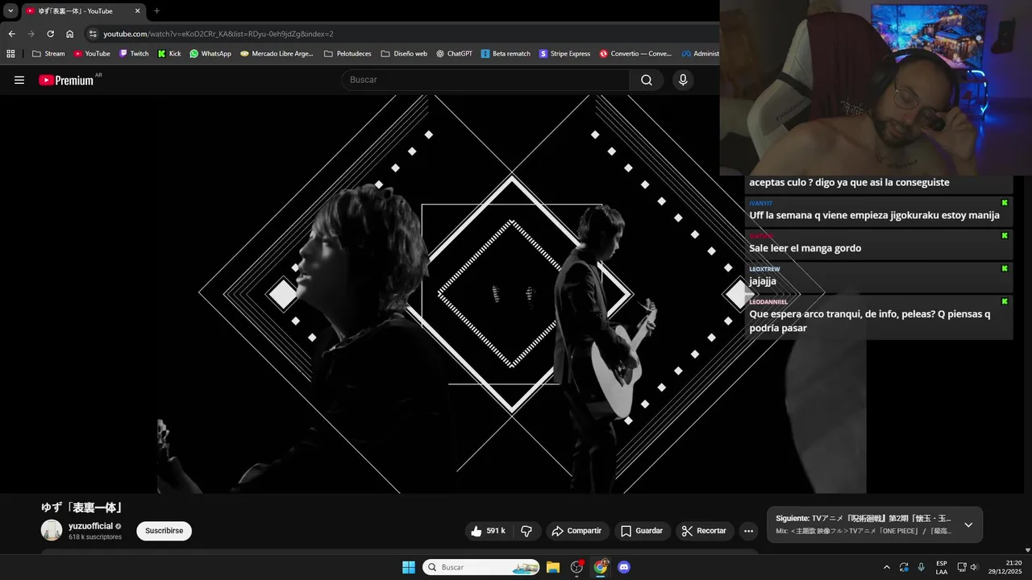
Task: Click the YouTube Premium logo
Action: coord(66,80)
